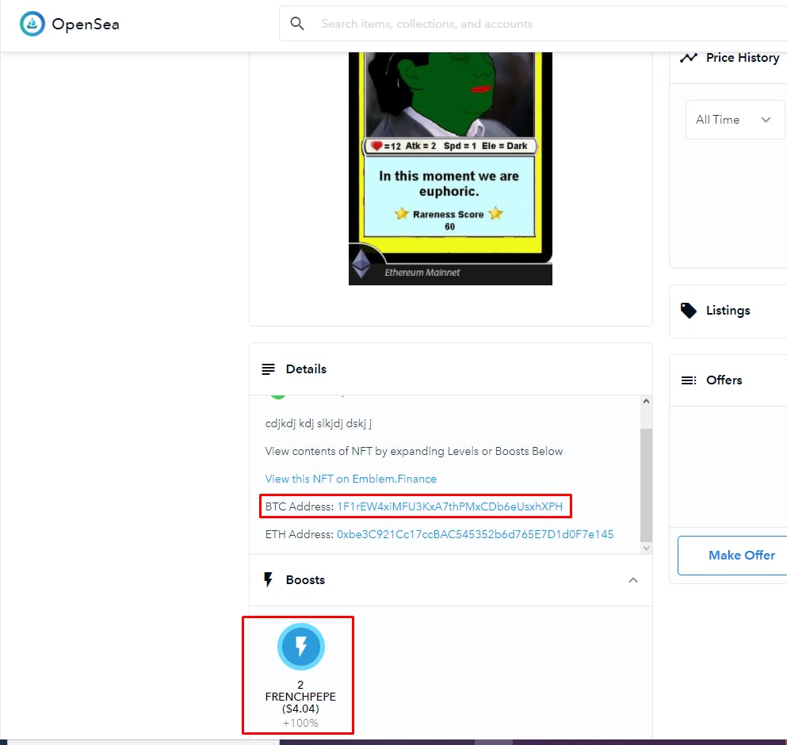Screen dimensions: 787x745
Task: Click the Details section header
Action: [x=451, y=369]
